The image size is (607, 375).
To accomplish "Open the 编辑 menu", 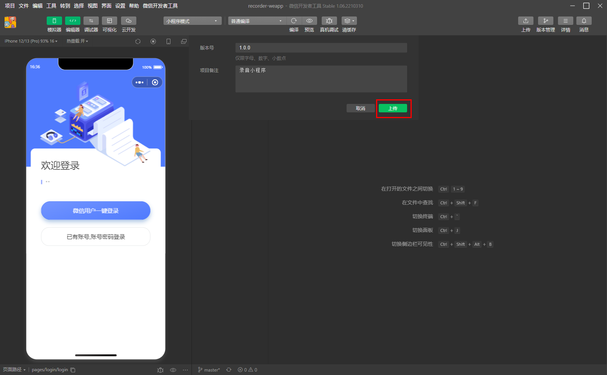I will (38, 6).
